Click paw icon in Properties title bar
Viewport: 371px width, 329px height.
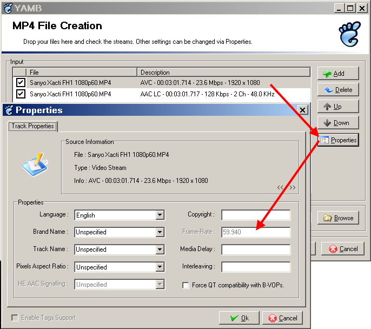[x=9, y=110]
